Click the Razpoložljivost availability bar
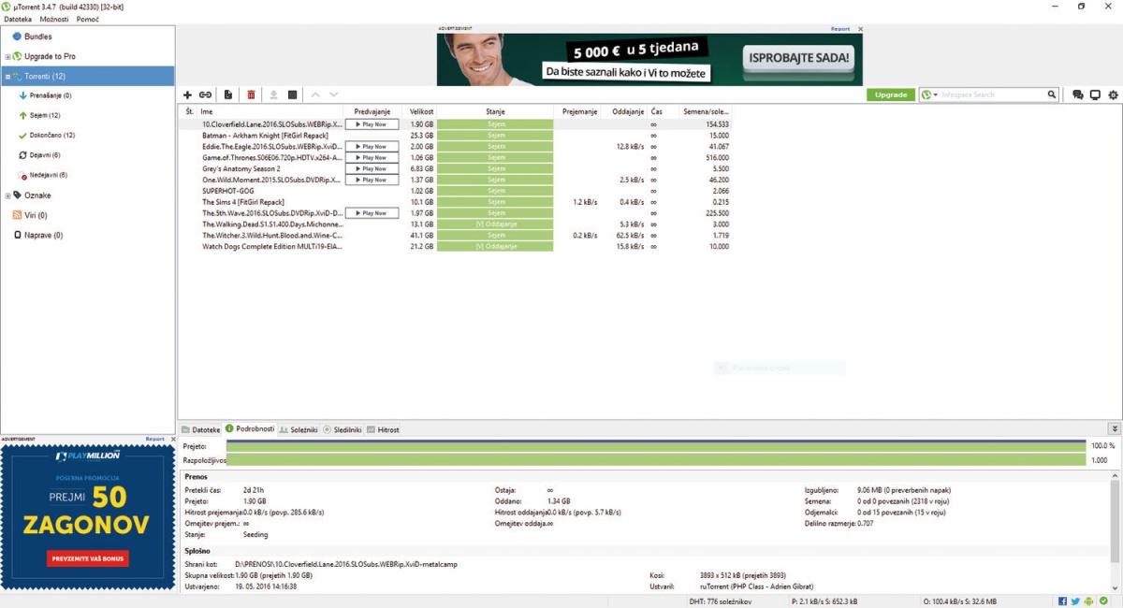1123x608 pixels. (656, 460)
